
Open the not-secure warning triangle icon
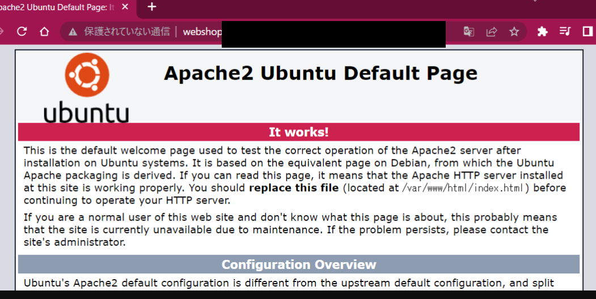pos(73,32)
